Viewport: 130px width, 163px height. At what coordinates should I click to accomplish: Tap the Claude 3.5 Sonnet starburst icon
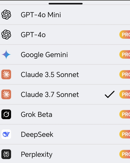click(6, 74)
